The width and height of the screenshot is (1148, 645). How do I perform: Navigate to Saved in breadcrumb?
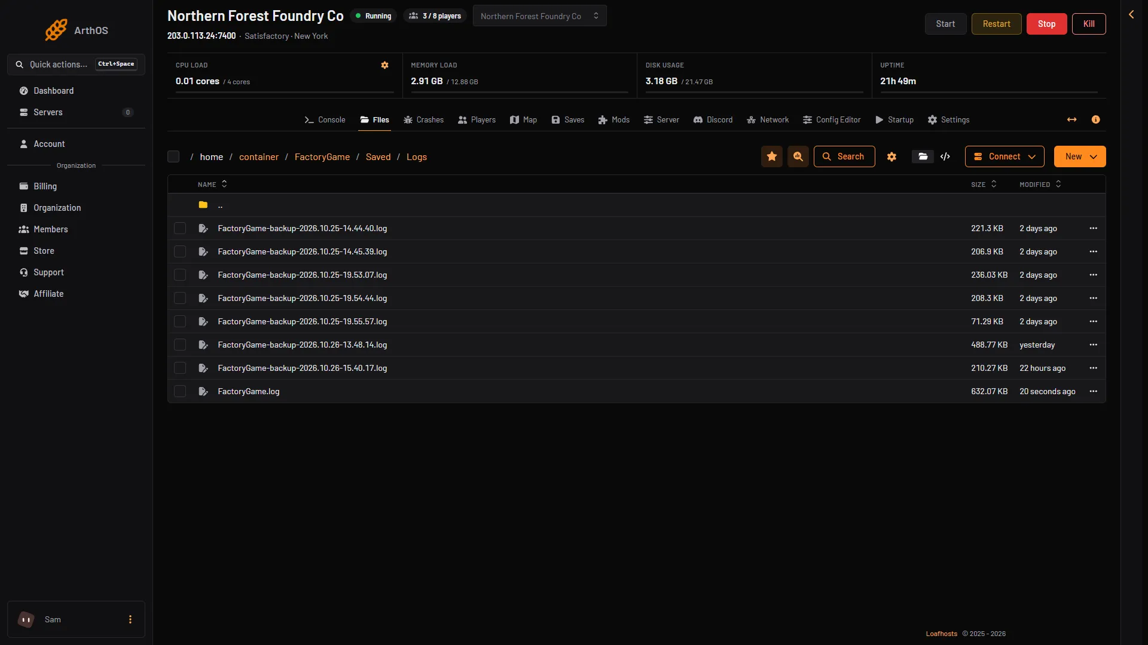coord(378,156)
